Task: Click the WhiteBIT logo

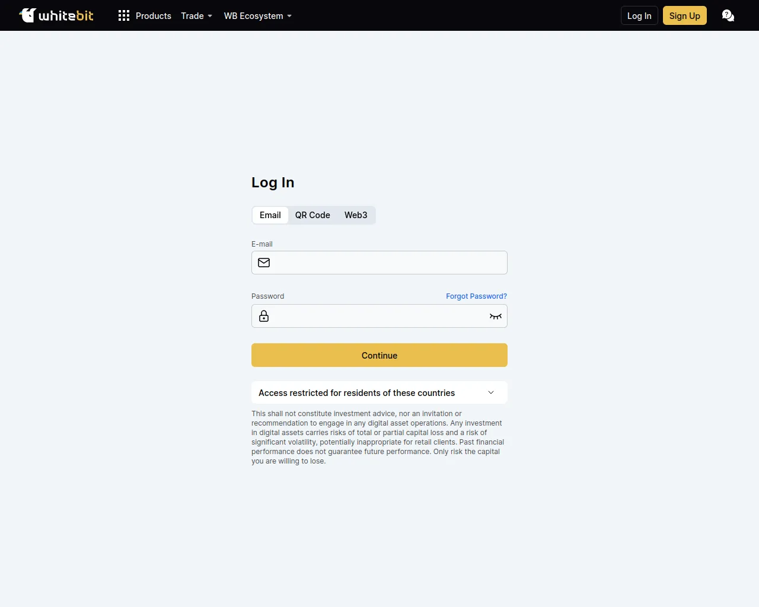Action: [x=56, y=15]
